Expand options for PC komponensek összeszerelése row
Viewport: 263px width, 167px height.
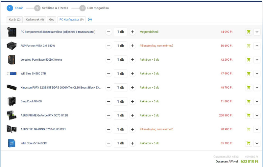(257, 32)
